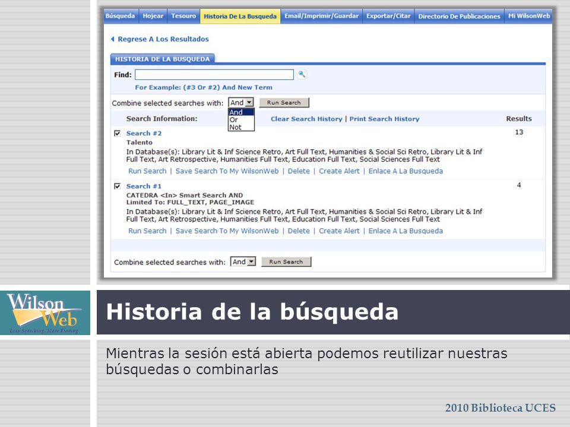Image resolution: width=570 pixels, height=427 pixels.
Task: Go to the Mi WilsonWeb tab
Action: tap(529, 16)
